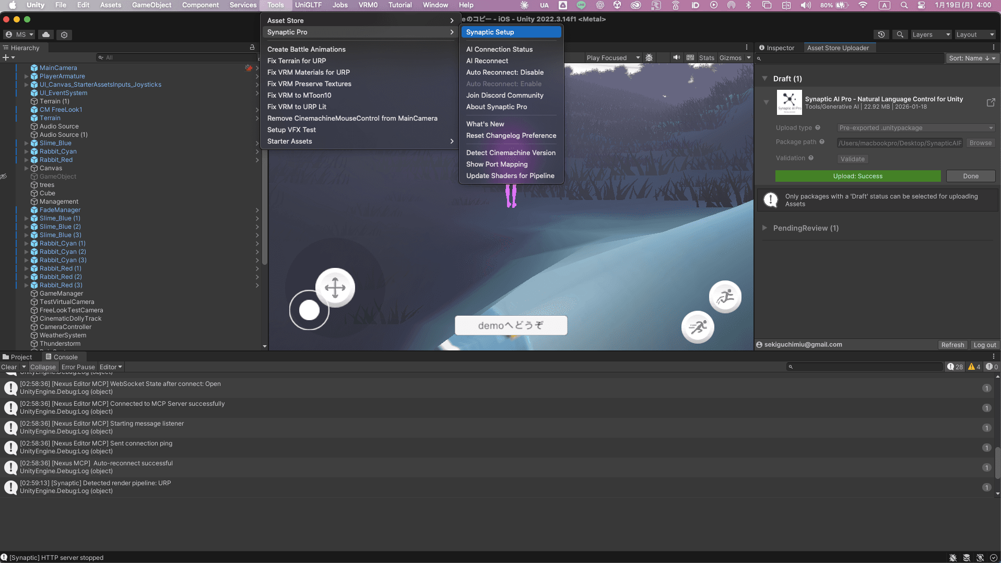
Task: Click the Package path text field
Action: coord(900,143)
